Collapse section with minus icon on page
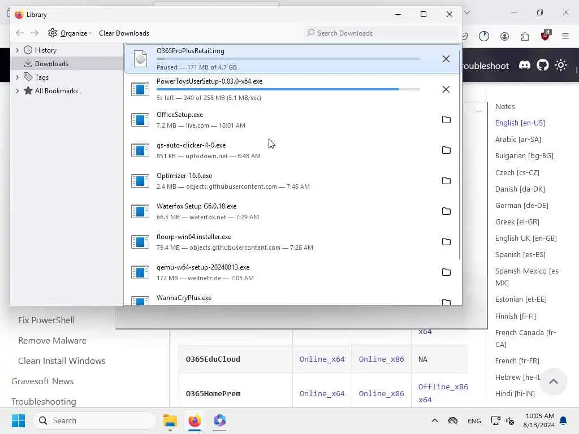579x434 pixels. (478, 111)
